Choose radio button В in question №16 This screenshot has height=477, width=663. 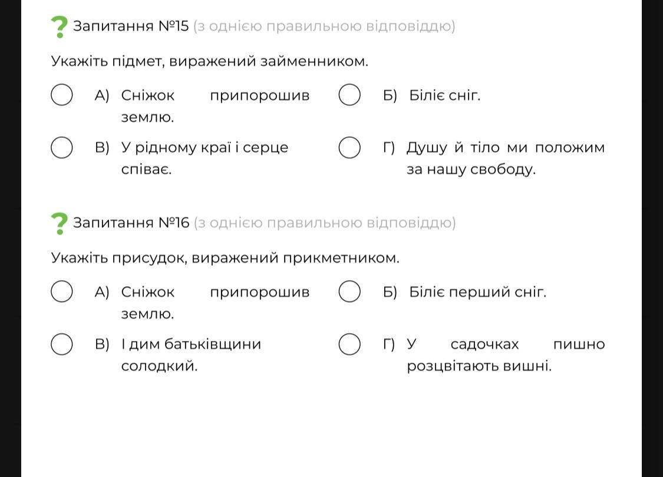pyautogui.click(x=62, y=344)
